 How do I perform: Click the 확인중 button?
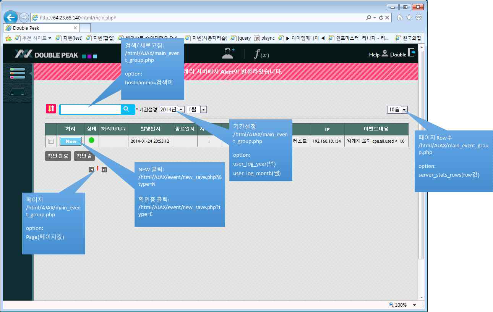coord(84,156)
